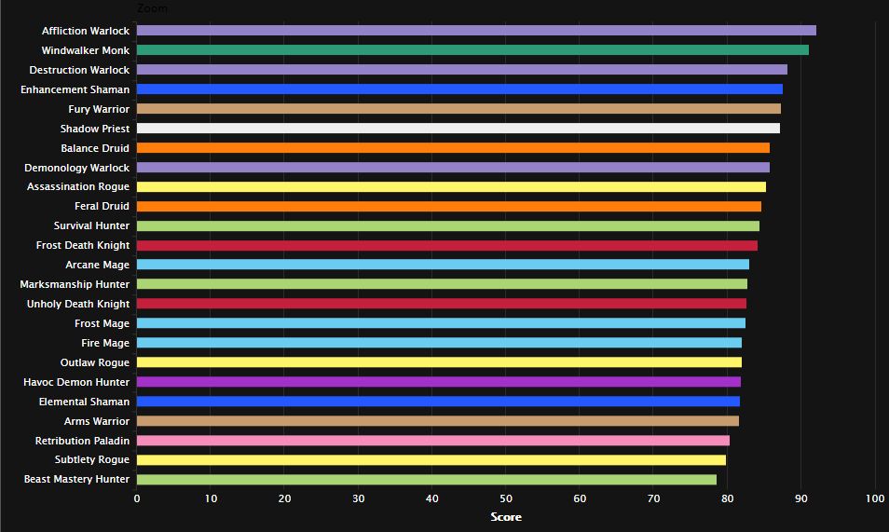
Task: Click the Beast Mastery Hunter bar
Action: 427,480
